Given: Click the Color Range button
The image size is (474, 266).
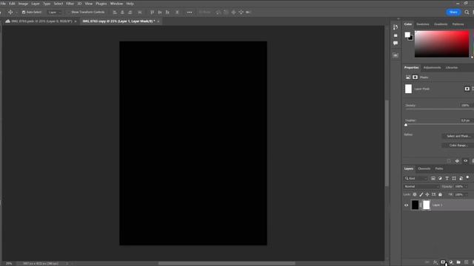Looking at the screenshot, I should pyautogui.click(x=458, y=146).
